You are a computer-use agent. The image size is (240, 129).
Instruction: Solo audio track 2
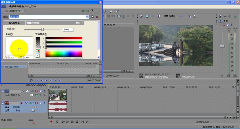[44, 103]
